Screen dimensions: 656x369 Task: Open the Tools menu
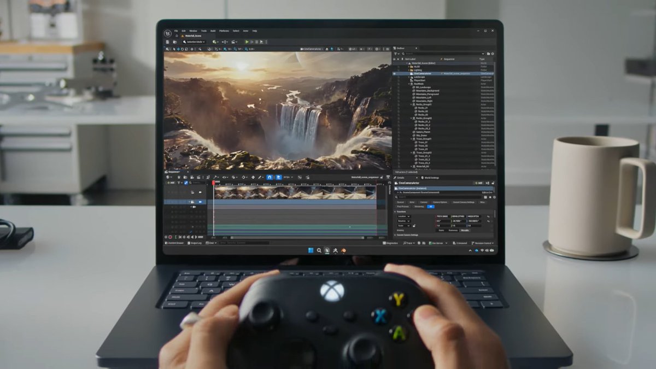pyautogui.click(x=204, y=31)
